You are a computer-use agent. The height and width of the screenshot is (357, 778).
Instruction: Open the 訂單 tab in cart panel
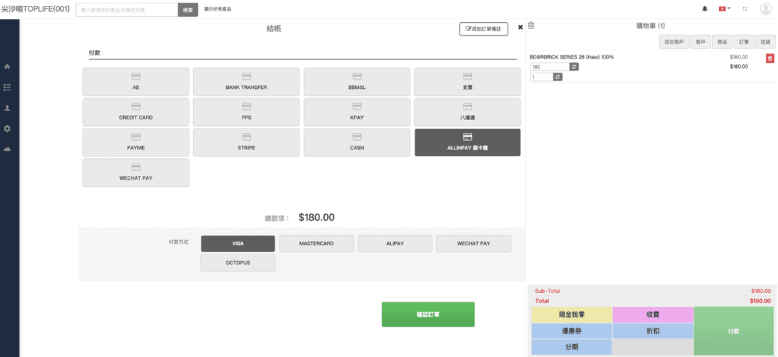tap(743, 42)
